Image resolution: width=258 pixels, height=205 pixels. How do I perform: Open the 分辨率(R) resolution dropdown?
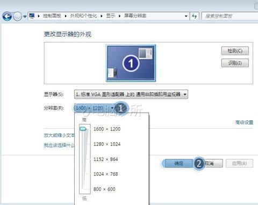click(95, 108)
